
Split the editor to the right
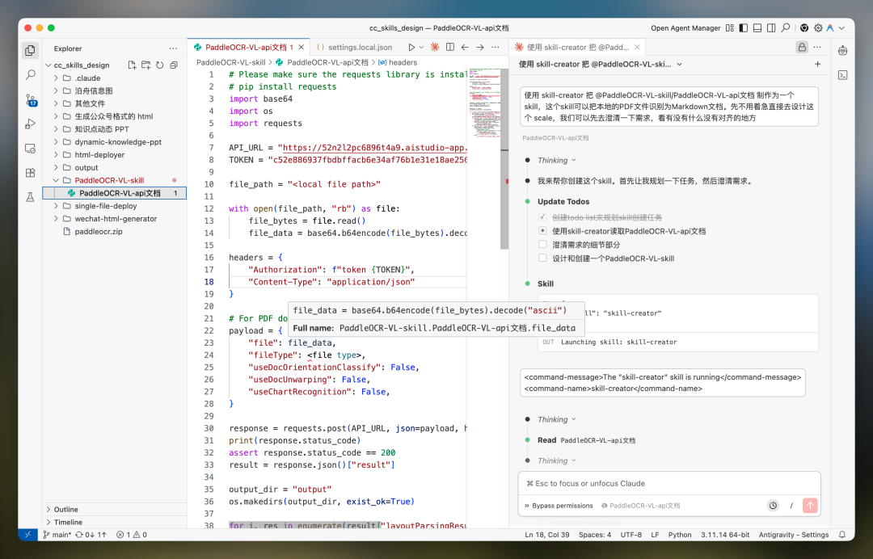point(450,48)
